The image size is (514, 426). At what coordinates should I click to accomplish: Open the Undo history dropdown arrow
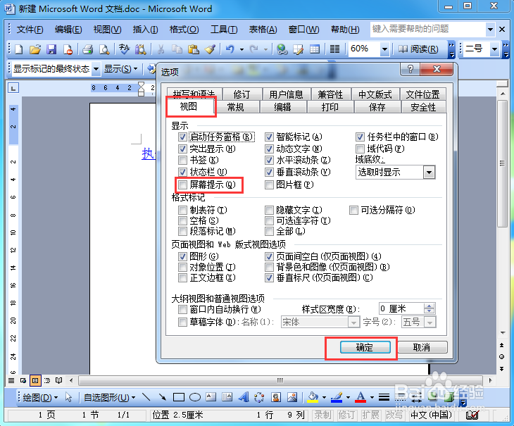pos(242,49)
